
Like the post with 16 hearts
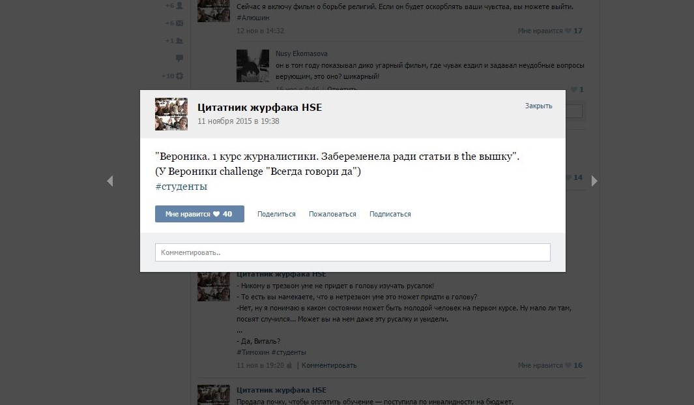pyautogui.click(x=550, y=366)
